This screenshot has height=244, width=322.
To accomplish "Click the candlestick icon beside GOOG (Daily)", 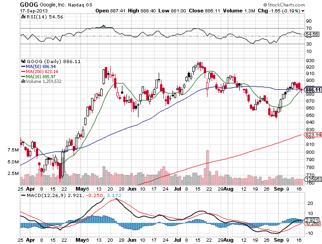I will tap(23, 61).
